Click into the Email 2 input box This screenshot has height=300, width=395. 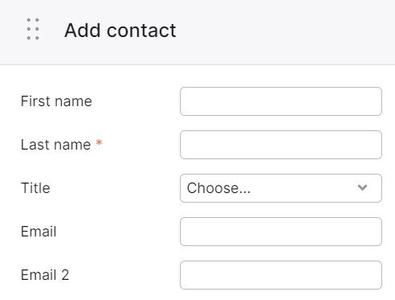[281, 275]
